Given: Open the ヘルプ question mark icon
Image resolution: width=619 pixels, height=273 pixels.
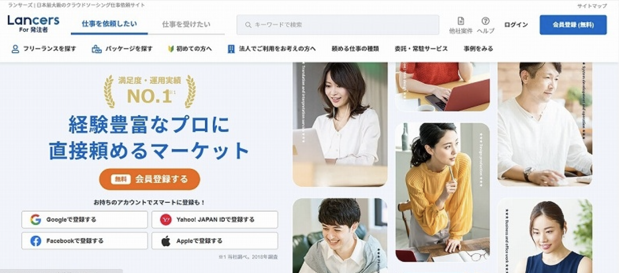Looking at the screenshot, I should pyautogui.click(x=485, y=21).
